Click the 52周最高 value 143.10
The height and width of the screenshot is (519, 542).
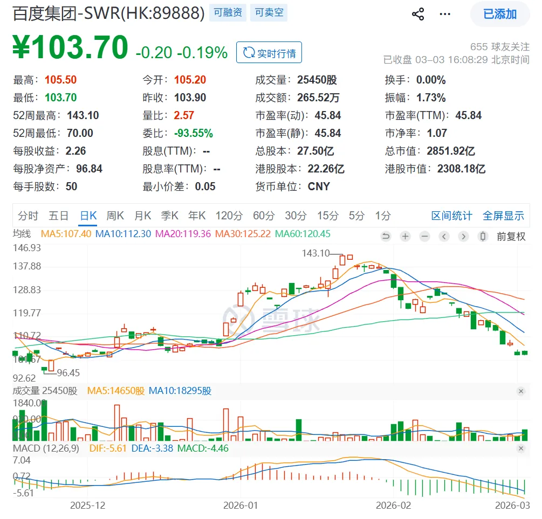pos(83,115)
